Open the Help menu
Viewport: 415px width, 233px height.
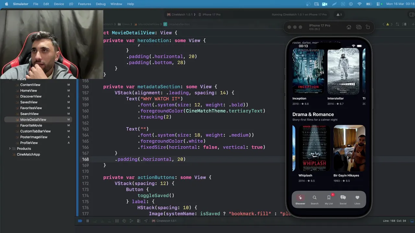130,4
